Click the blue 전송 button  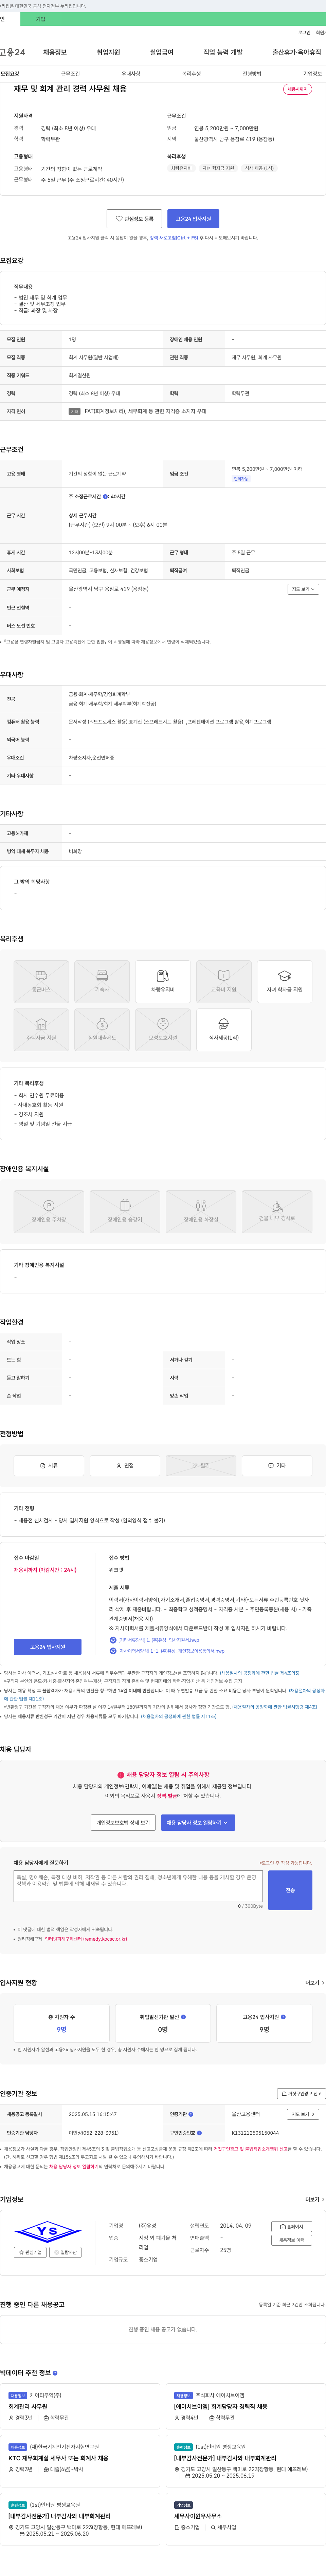click(x=290, y=1890)
